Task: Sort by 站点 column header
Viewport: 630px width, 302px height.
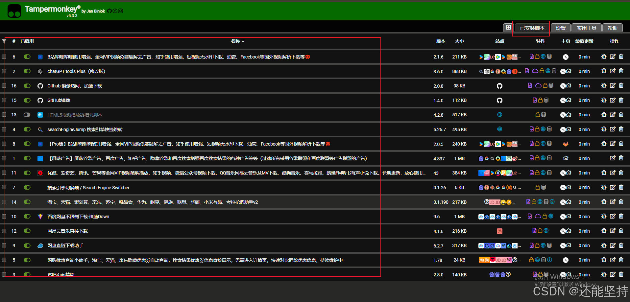Action: coord(499,41)
